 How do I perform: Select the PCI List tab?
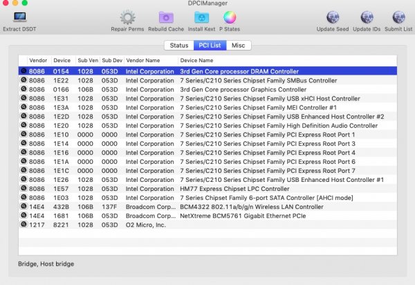[210, 45]
